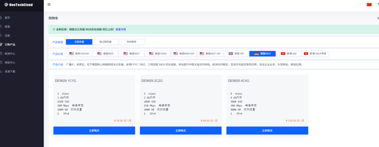The height and width of the screenshot is (147, 379).
Task: Select the 美国4837 category
Action: [x=131, y=54]
